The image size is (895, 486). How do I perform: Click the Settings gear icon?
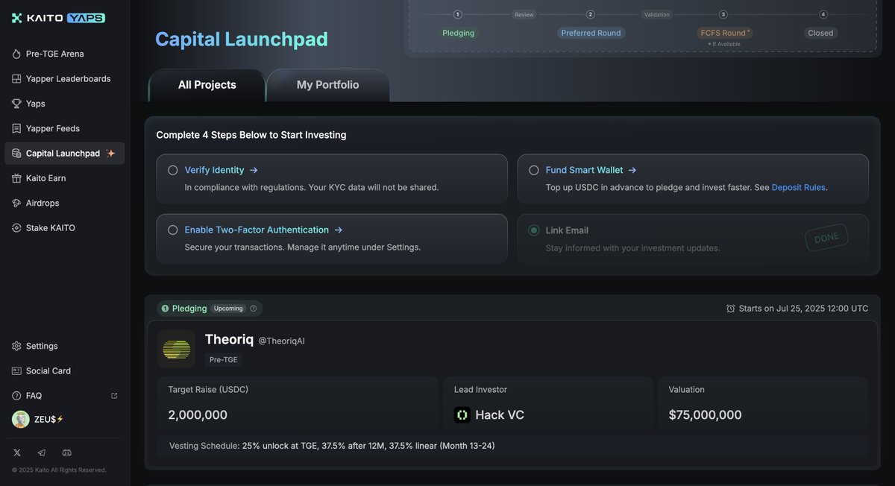tap(16, 346)
